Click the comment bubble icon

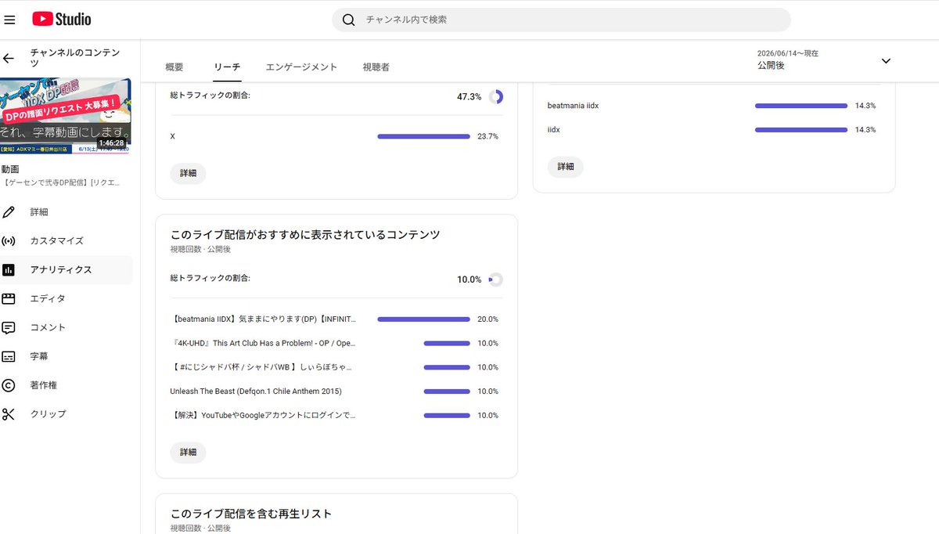click(x=9, y=327)
